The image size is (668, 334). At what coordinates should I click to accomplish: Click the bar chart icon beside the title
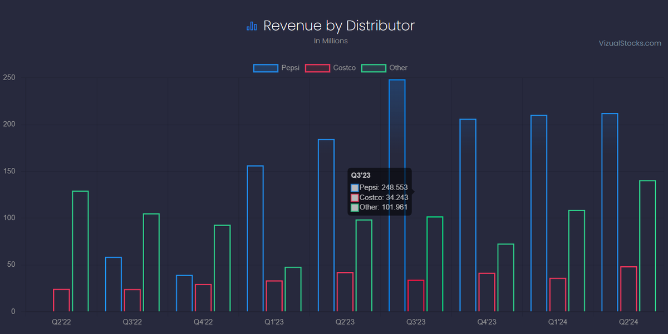click(x=252, y=26)
